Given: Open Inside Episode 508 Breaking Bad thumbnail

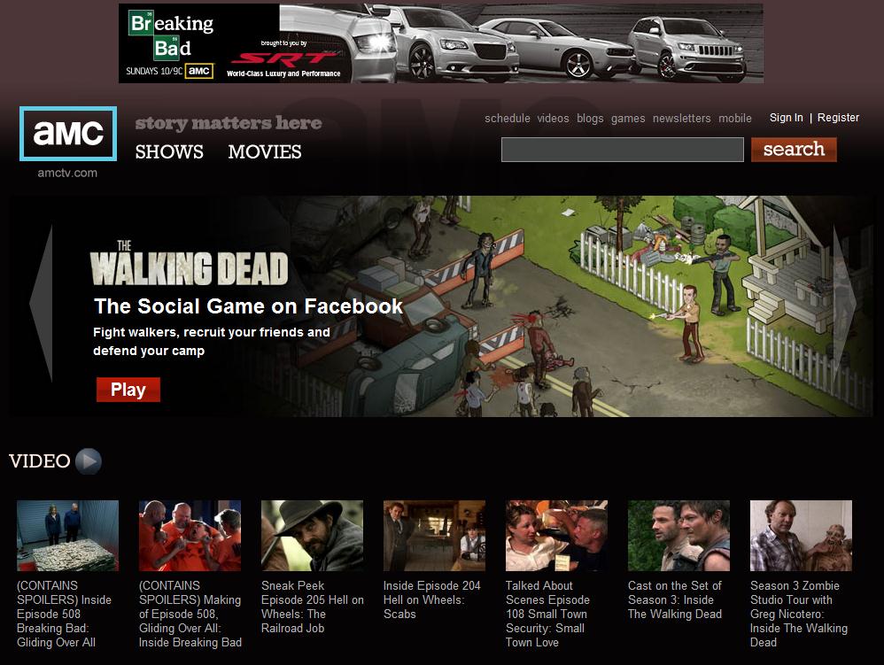Looking at the screenshot, I should [67, 536].
